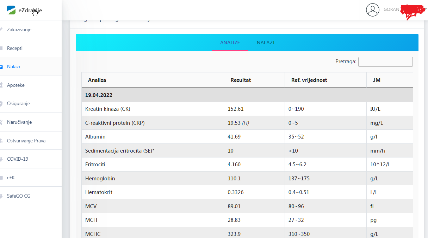Expand the user account dropdown caret
428x238 pixels.
[425, 10]
